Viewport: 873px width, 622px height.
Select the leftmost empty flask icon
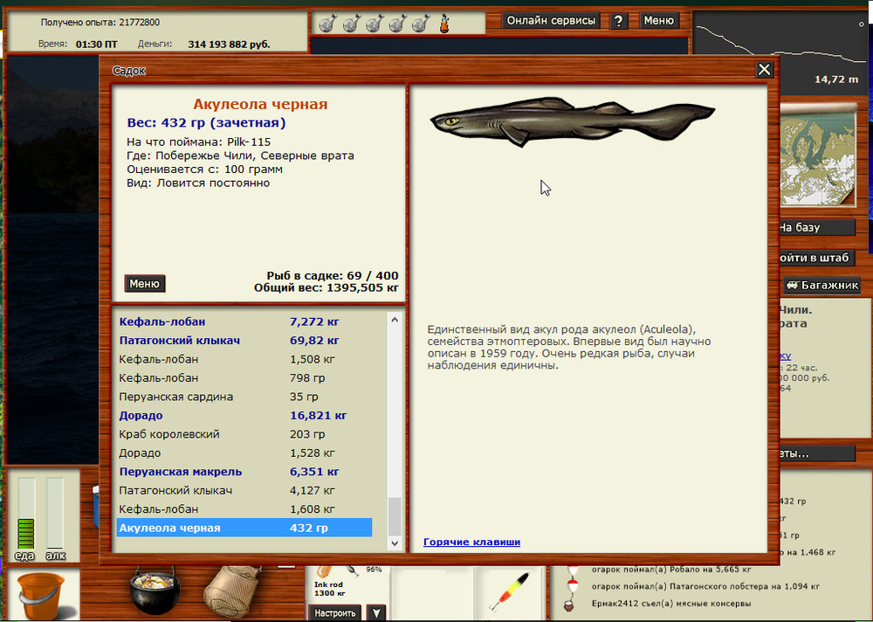pyautogui.click(x=327, y=24)
